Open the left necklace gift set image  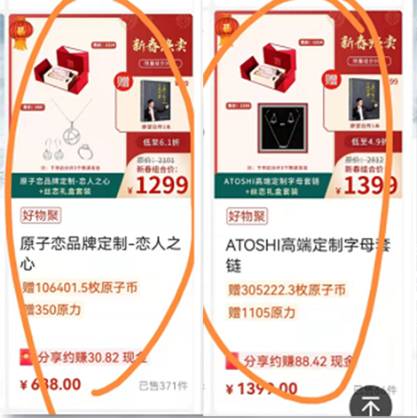tap(101, 106)
